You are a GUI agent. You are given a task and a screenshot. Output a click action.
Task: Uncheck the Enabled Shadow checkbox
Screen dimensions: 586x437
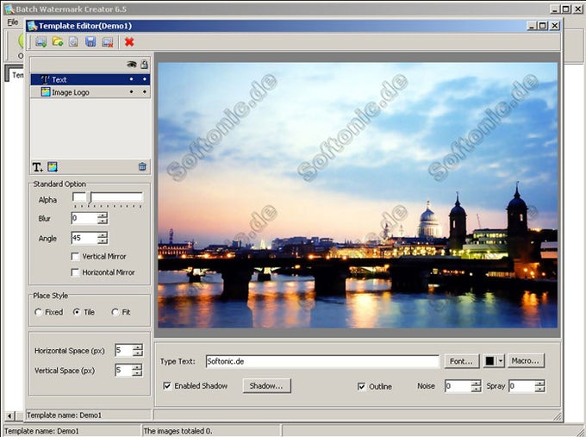(167, 386)
